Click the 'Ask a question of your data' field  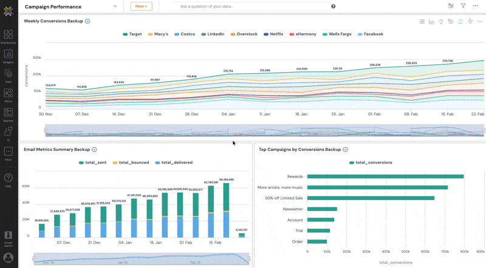(x=252, y=6)
